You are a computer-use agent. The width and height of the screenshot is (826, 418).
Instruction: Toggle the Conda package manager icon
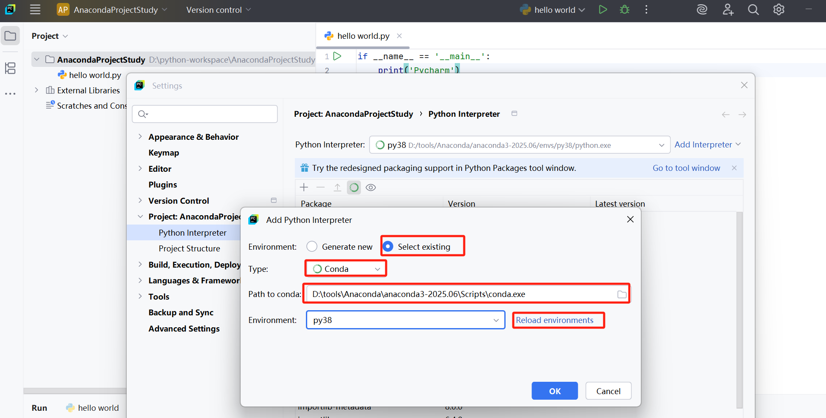point(354,187)
